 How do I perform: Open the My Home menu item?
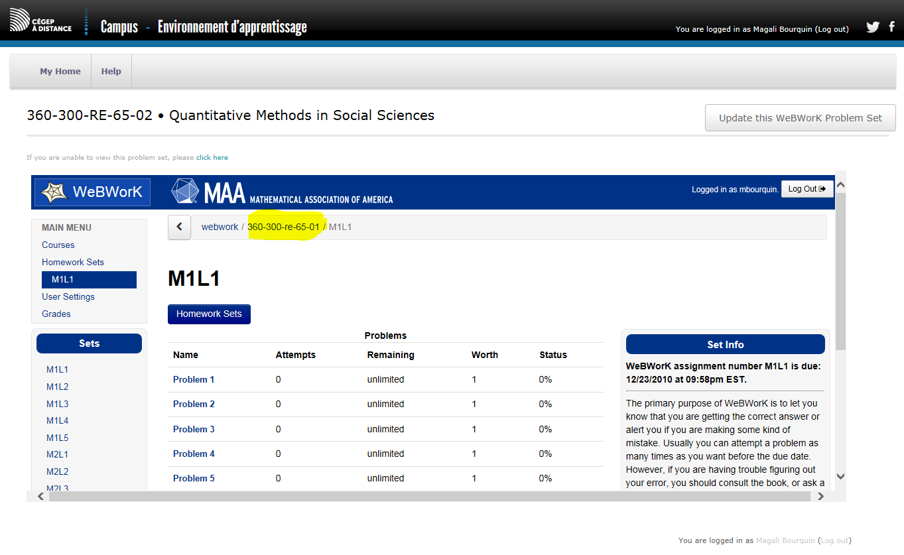pos(60,72)
